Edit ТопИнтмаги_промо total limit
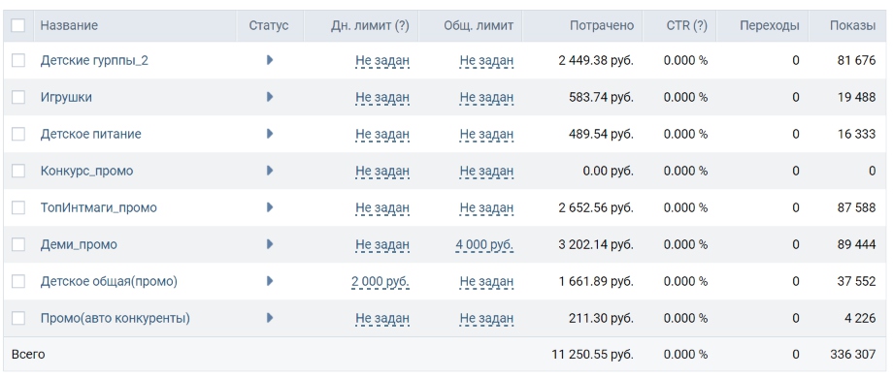The height and width of the screenshot is (378, 893). point(487,208)
